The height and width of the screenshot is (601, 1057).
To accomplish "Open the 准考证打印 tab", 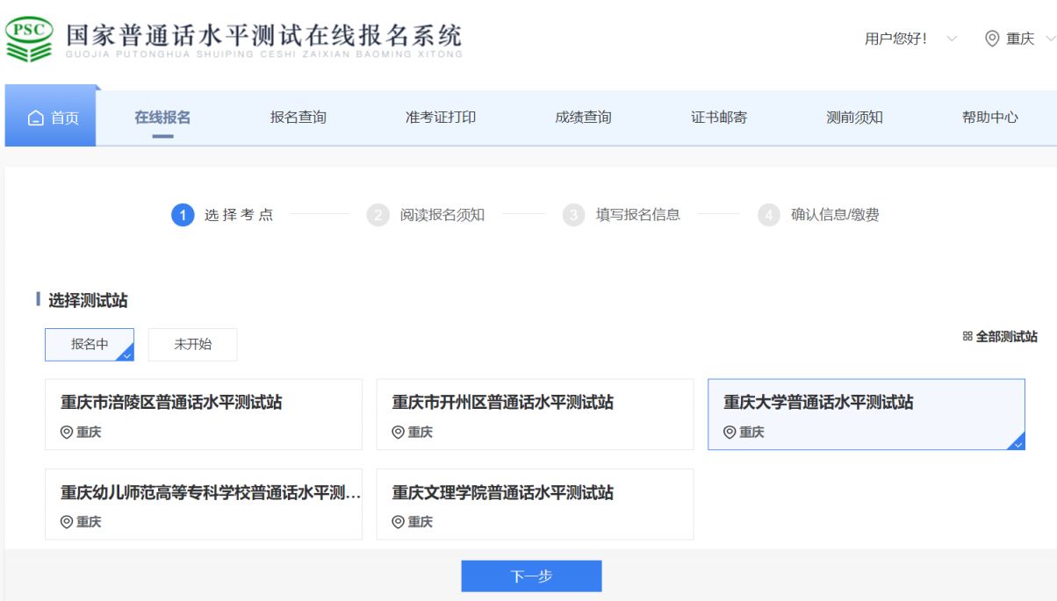I will click(441, 118).
